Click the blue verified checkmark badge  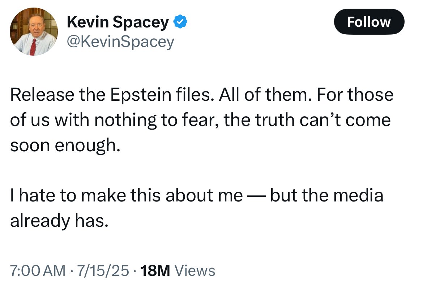click(180, 22)
